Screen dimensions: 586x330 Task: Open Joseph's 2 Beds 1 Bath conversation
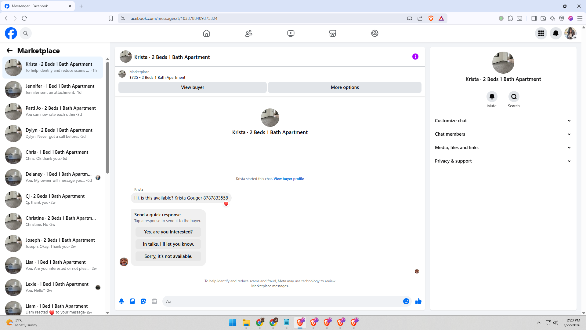pyautogui.click(x=53, y=244)
